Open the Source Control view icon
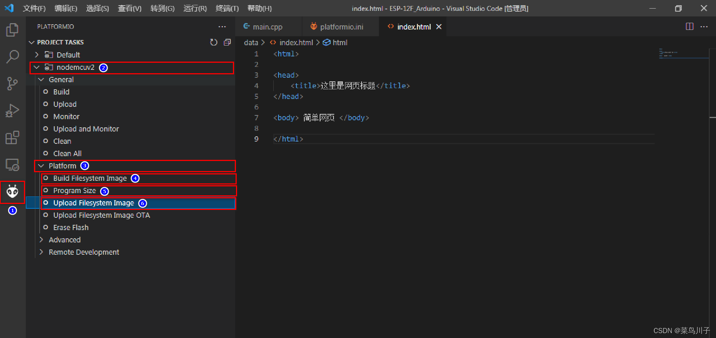The width and height of the screenshot is (716, 338). [12, 84]
